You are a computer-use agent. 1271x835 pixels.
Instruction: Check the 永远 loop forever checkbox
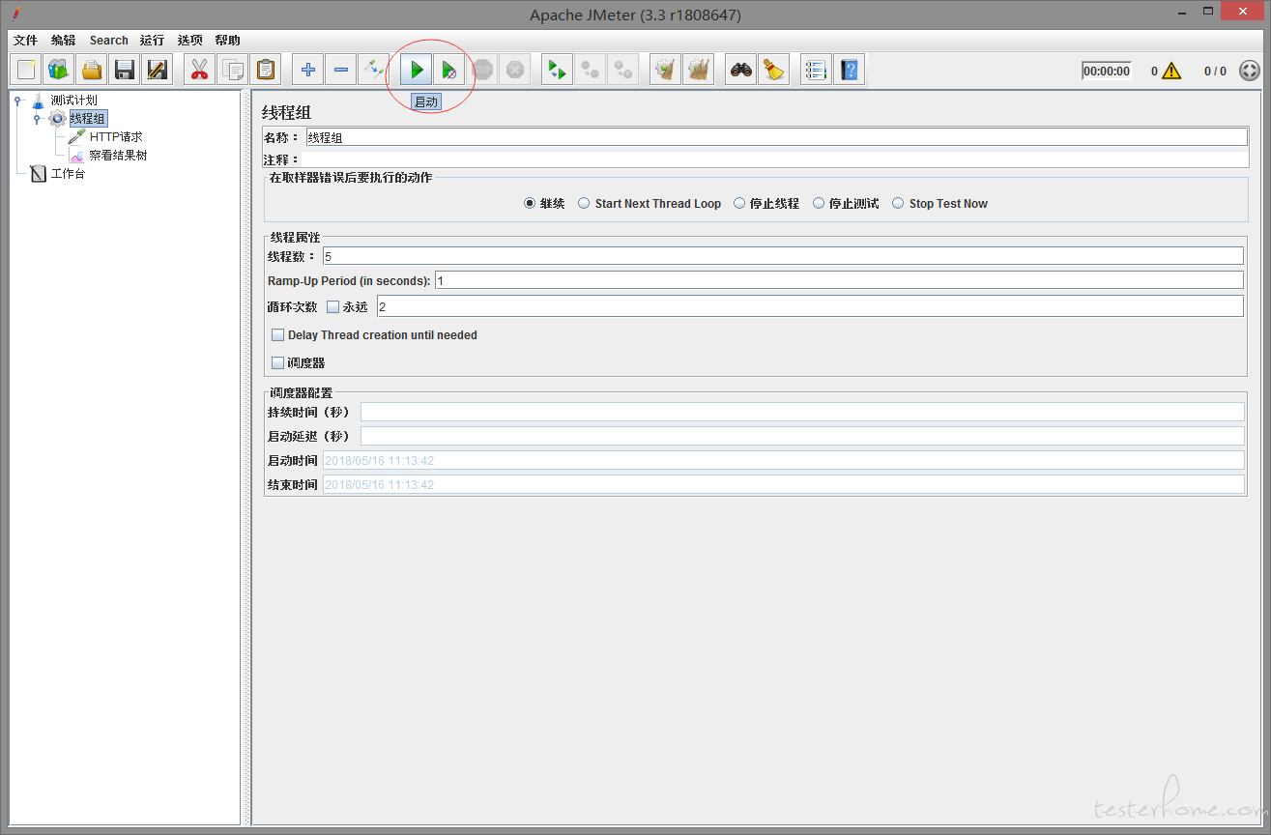(x=332, y=306)
